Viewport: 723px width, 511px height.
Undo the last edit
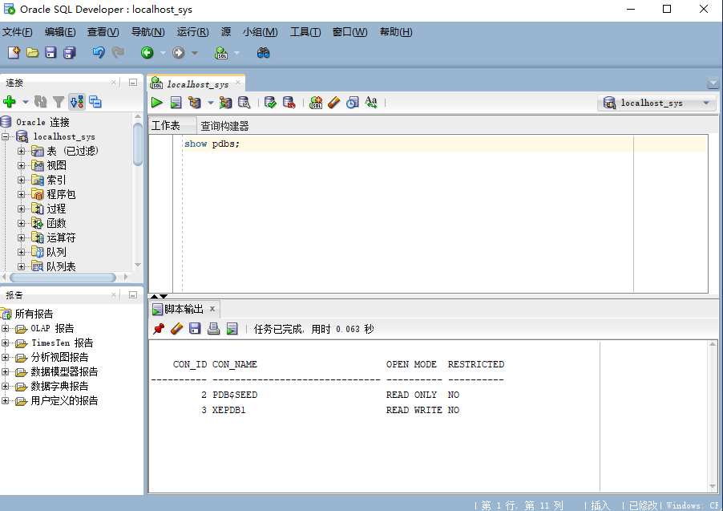pos(99,53)
